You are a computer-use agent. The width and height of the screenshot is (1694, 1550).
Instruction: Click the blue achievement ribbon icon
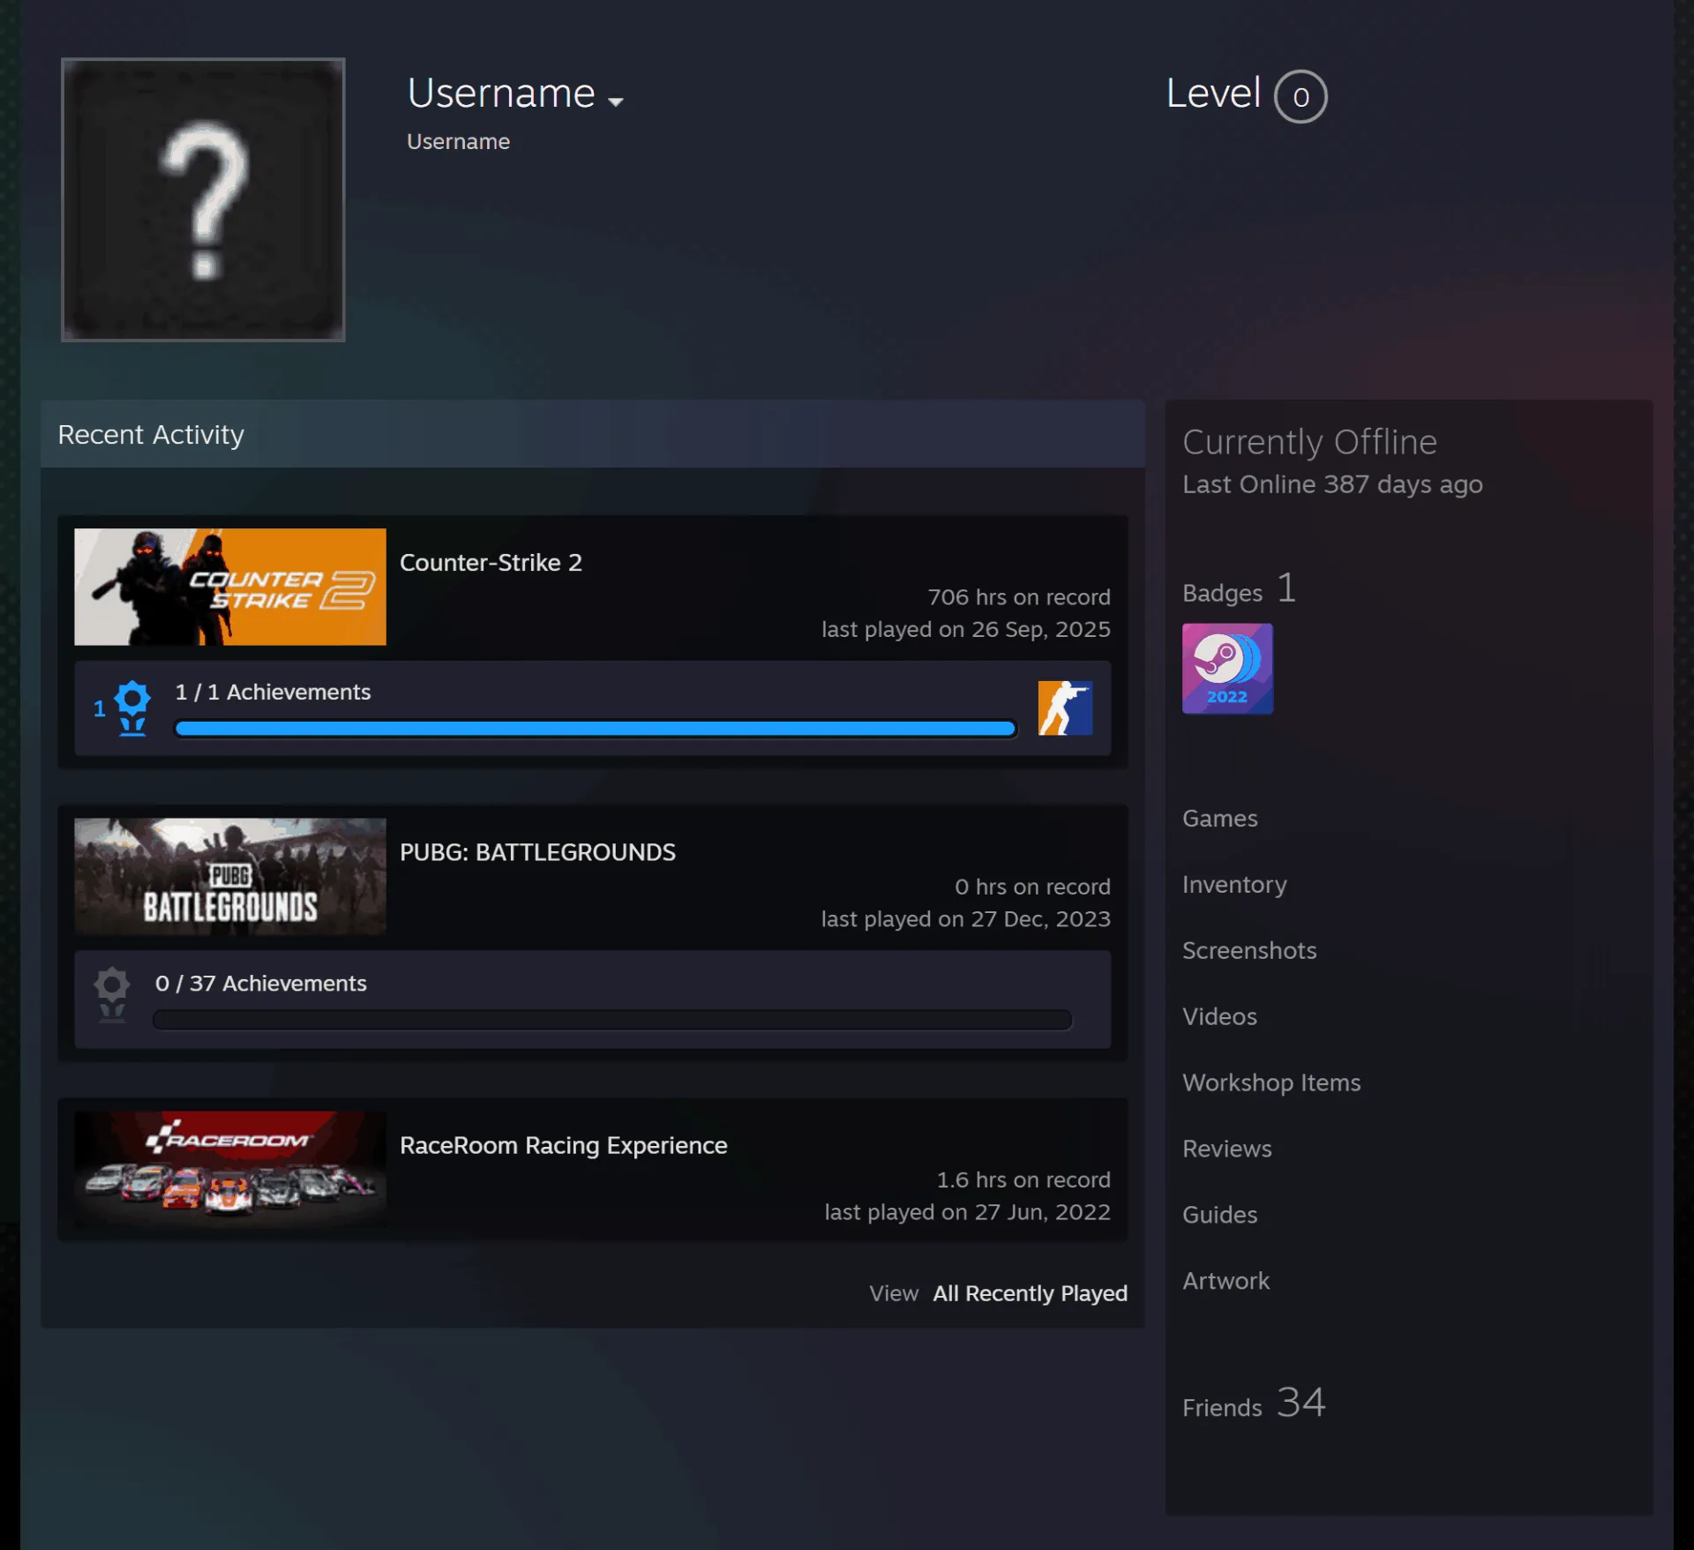coord(132,708)
